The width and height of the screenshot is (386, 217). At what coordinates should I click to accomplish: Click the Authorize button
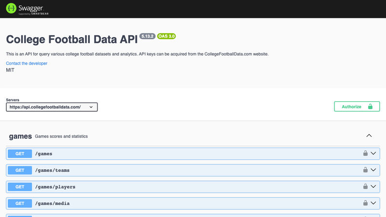(357, 107)
